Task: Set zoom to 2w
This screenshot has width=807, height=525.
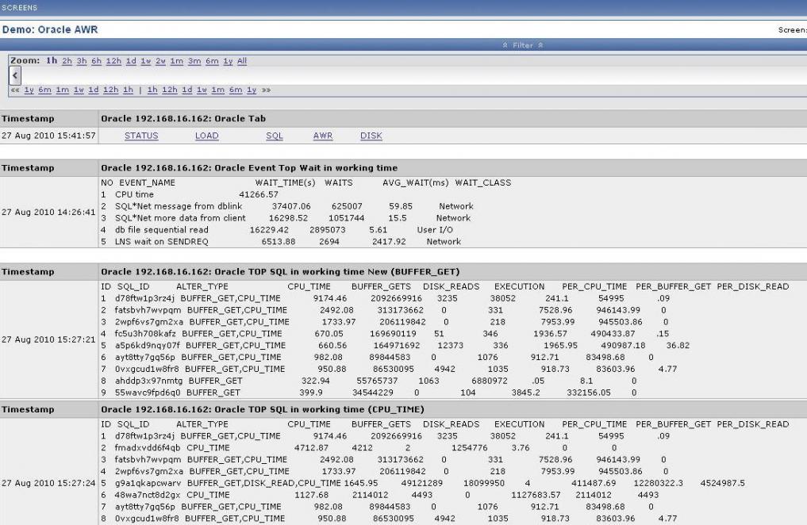Action: [160, 61]
